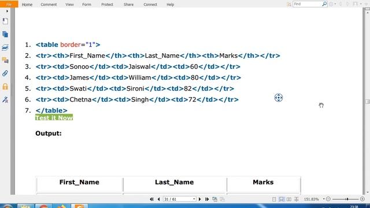Click the Last_Name table header cell
Image resolution: width=370 pixels, height=208 pixels.
pos(175,184)
